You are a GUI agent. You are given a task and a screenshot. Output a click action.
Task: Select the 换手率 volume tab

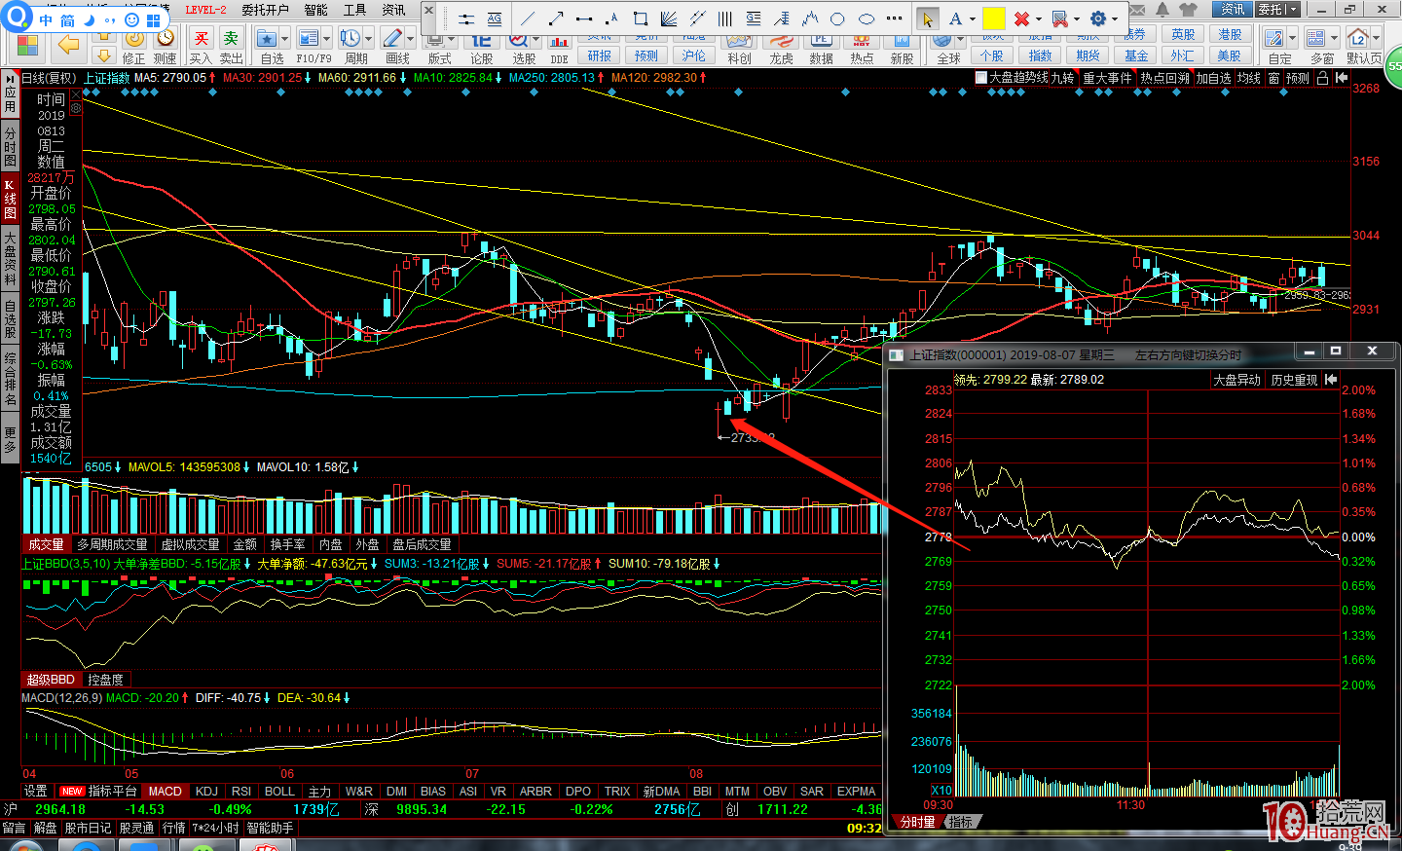pyautogui.click(x=288, y=544)
